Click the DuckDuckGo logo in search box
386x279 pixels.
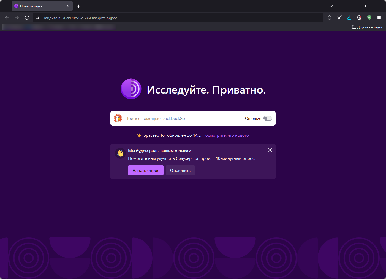click(118, 118)
